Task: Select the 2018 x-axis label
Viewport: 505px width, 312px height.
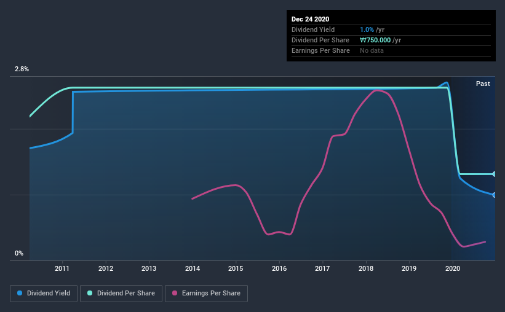Action: point(366,268)
